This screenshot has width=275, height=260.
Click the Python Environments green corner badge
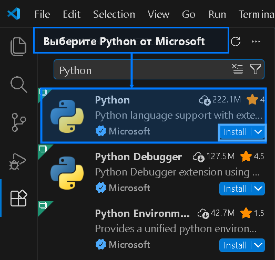pos(43,206)
